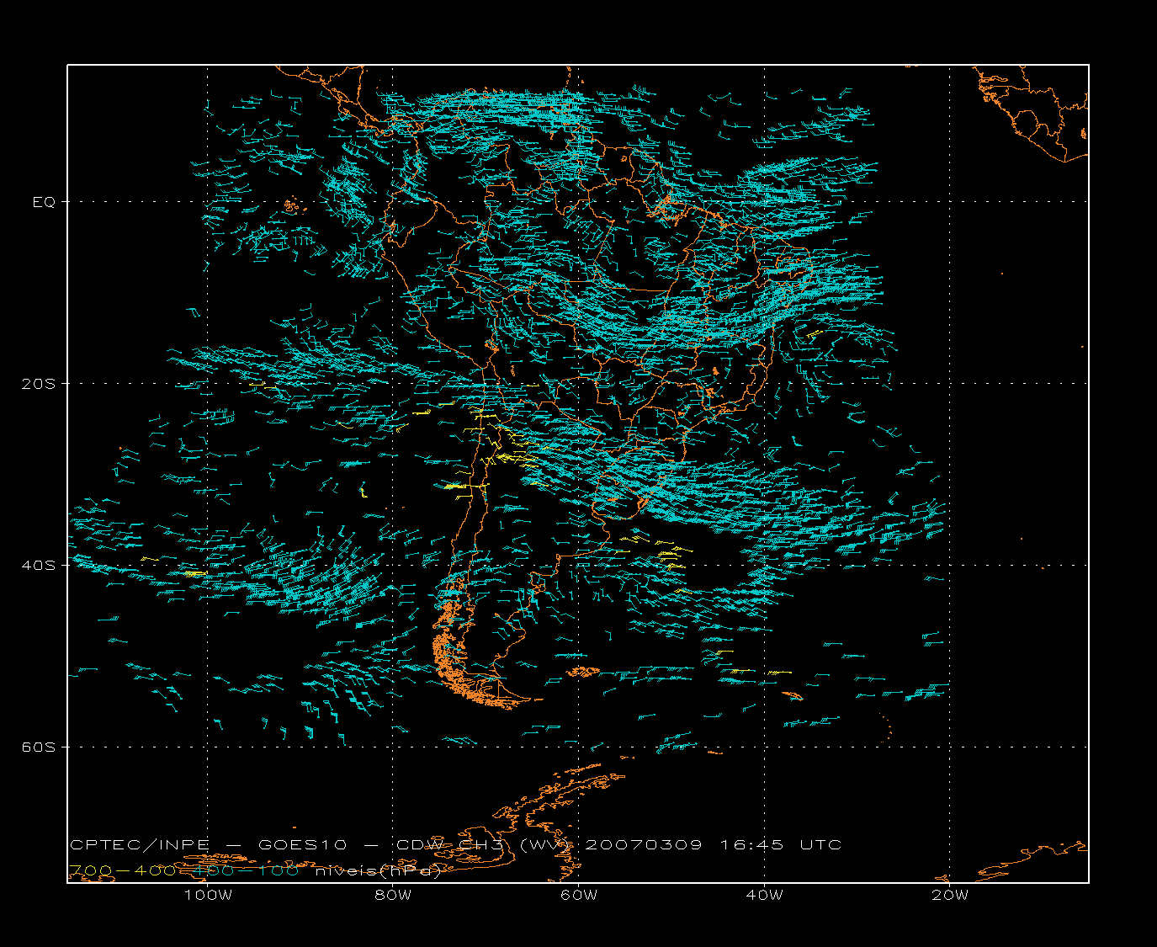Click the GOES10 satellite name text
The height and width of the screenshot is (947, 1157).
point(302,845)
